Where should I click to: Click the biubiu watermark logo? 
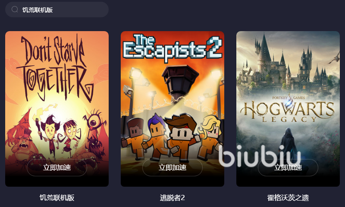[x=260, y=157]
